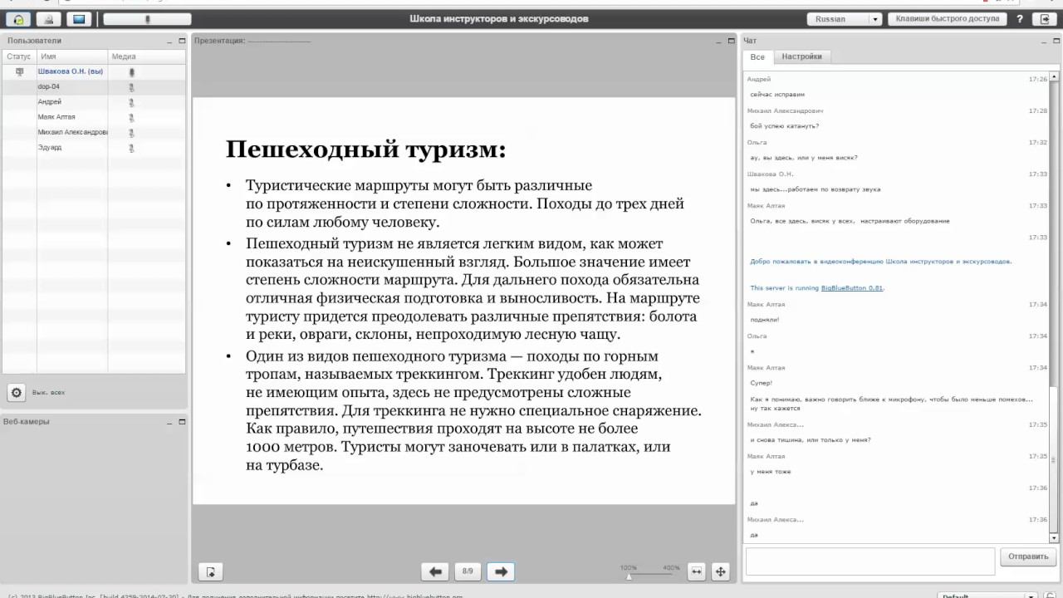Sort users by Статус column
The width and height of the screenshot is (1063, 598).
pyautogui.click(x=19, y=56)
